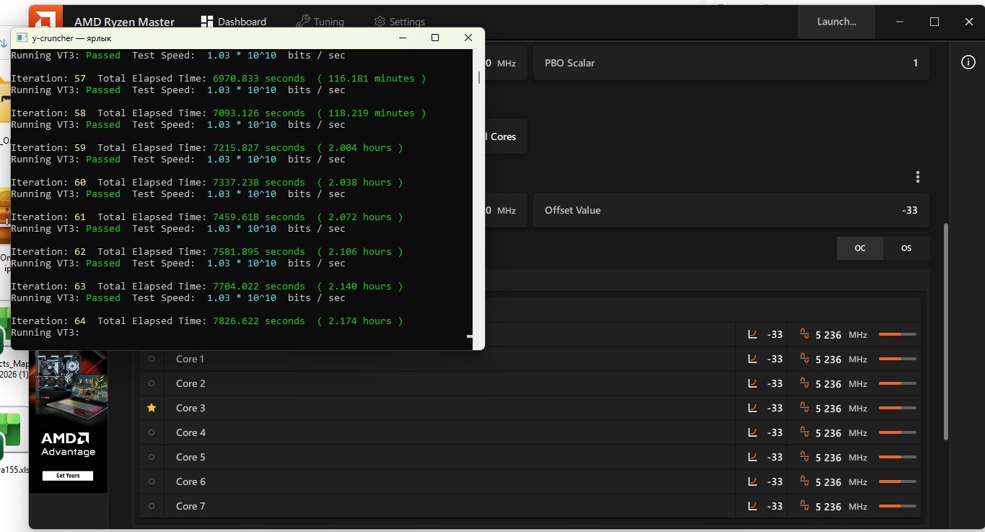This screenshot has width=985, height=532.
Task: Select the circle marker for Core 1
Action: coord(152,359)
